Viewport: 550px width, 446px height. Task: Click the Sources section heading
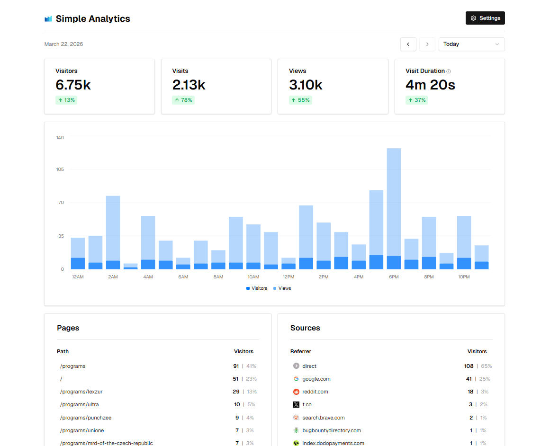click(305, 328)
